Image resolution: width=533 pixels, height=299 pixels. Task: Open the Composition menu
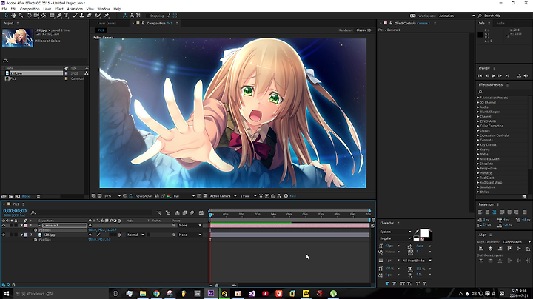30,9
